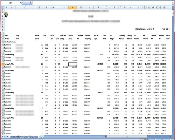175x140 pixels.
Task: Click the 'Disability' premium heading cell
Action: [129, 35]
